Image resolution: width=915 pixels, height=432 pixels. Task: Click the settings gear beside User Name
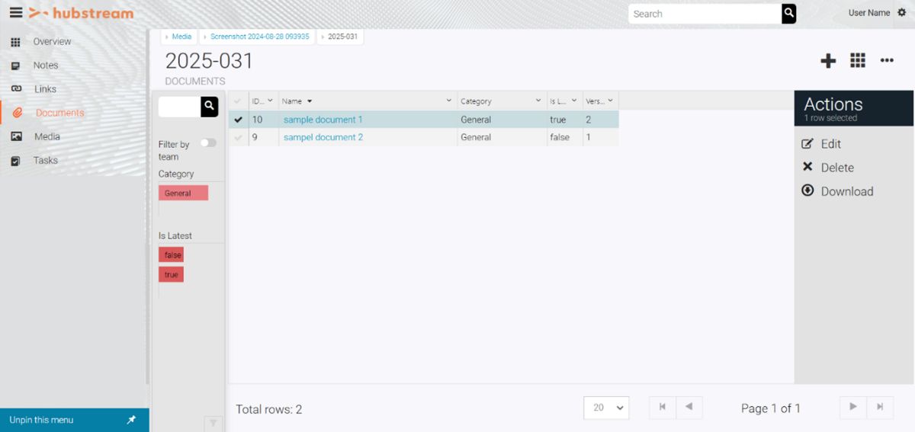[902, 13]
